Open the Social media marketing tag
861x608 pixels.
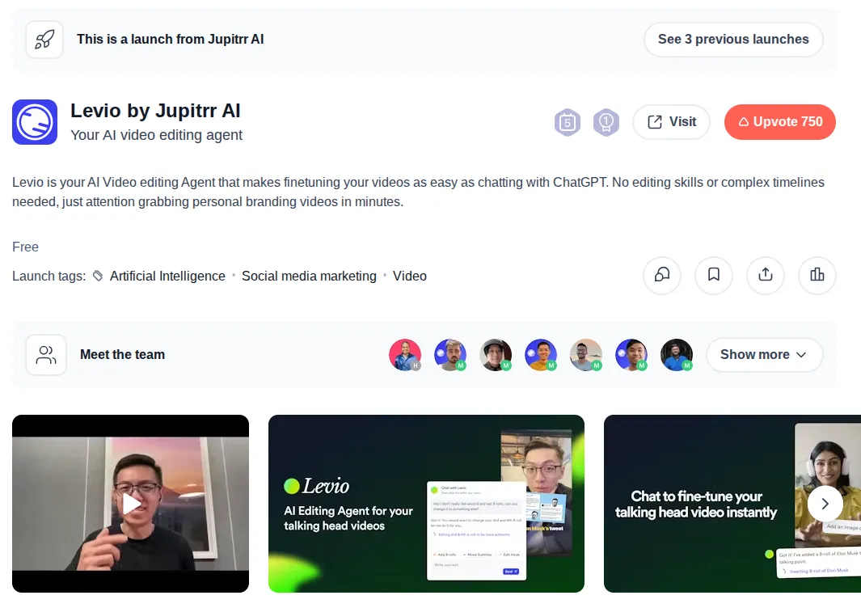click(309, 276)
